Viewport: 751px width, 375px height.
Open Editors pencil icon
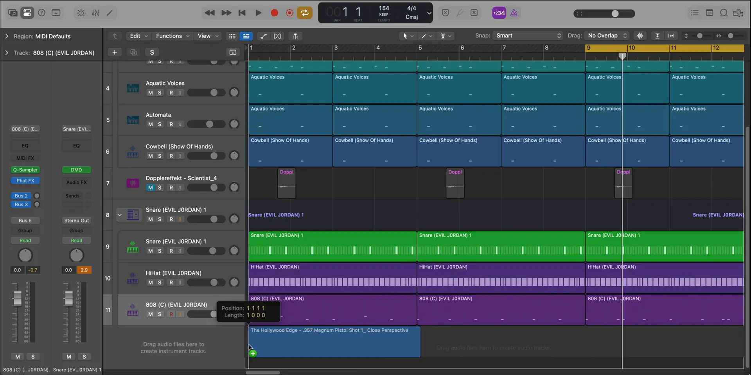coord(110,13)
